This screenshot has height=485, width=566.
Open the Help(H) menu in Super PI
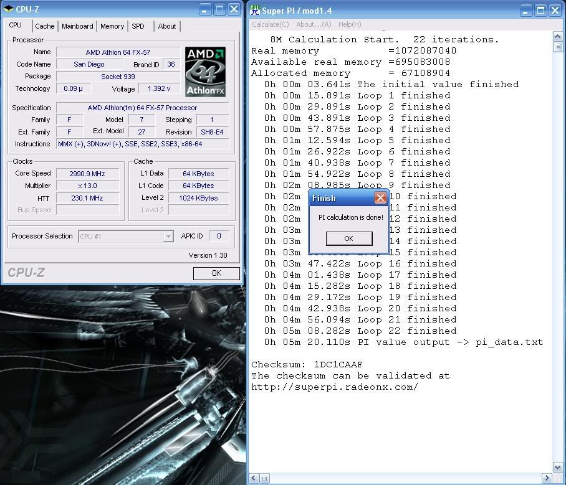[x=350, y=24]
